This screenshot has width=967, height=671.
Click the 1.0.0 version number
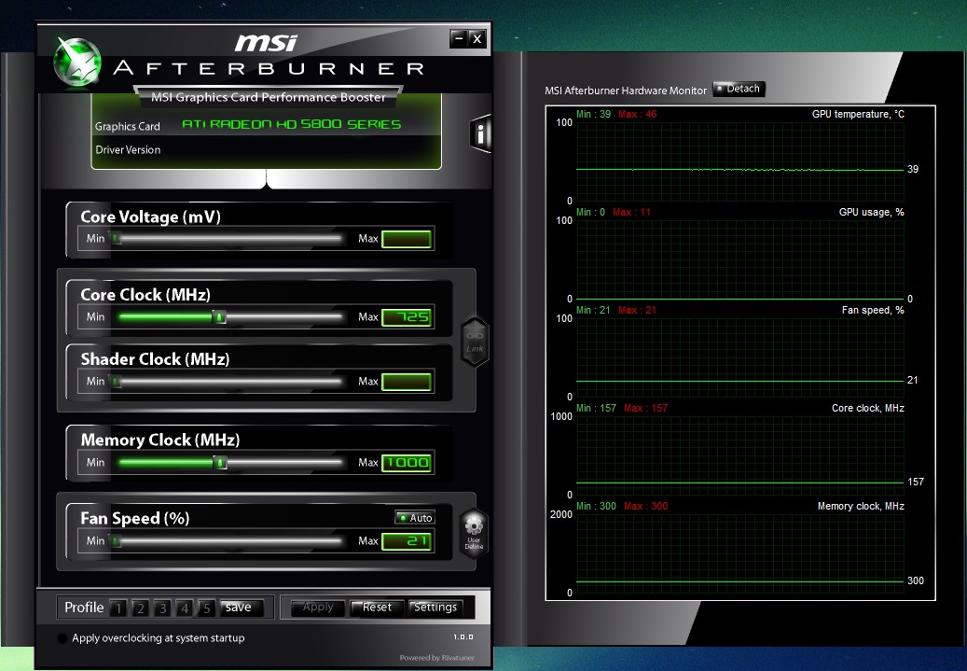point(463,637)
